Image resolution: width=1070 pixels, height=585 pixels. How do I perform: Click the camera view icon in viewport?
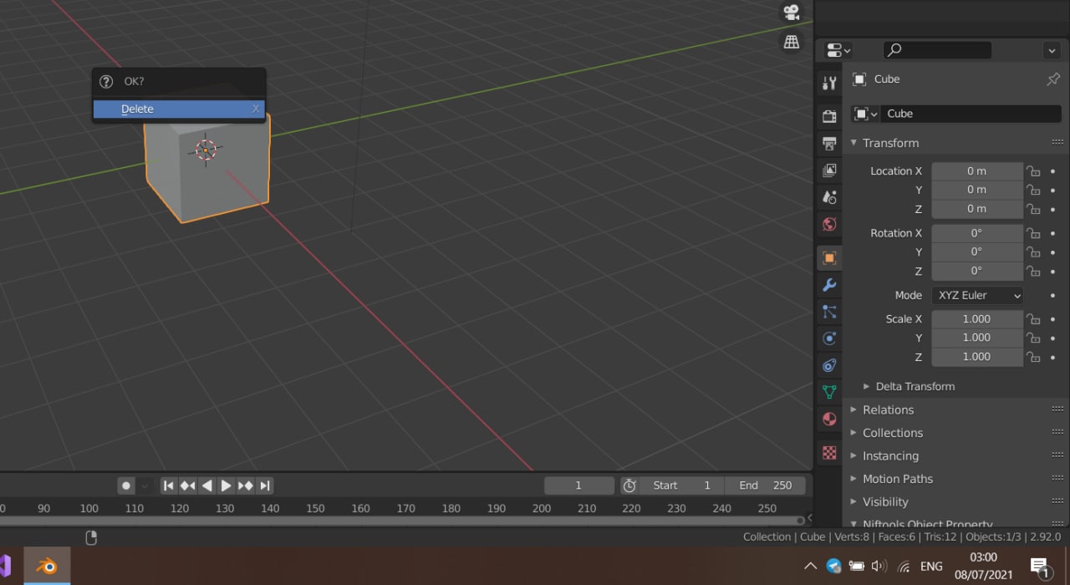[x=791, y=13]
